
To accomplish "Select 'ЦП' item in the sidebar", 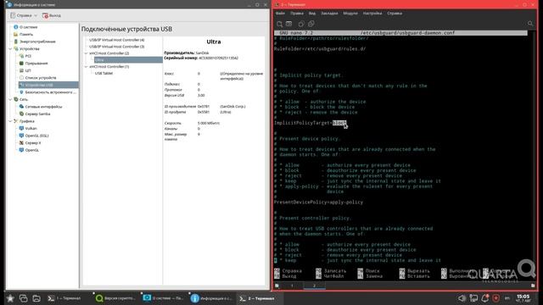I will click(28, 70).
